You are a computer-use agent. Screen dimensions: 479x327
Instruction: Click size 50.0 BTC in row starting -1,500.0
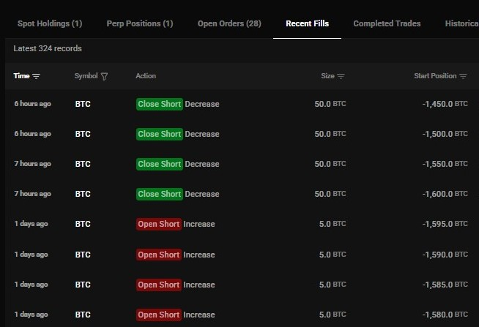(330, 134)
